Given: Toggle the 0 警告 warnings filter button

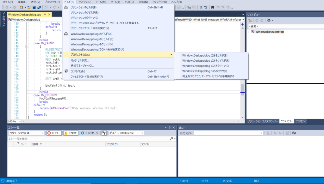Looking at the screenshot, I should tap(71, 133).
